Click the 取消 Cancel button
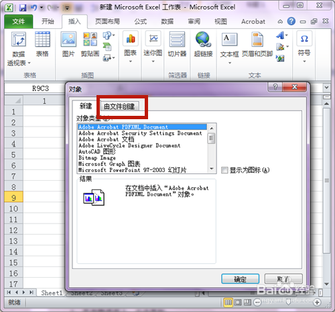This screenshot has width=335, height=312. click(283, 279)
